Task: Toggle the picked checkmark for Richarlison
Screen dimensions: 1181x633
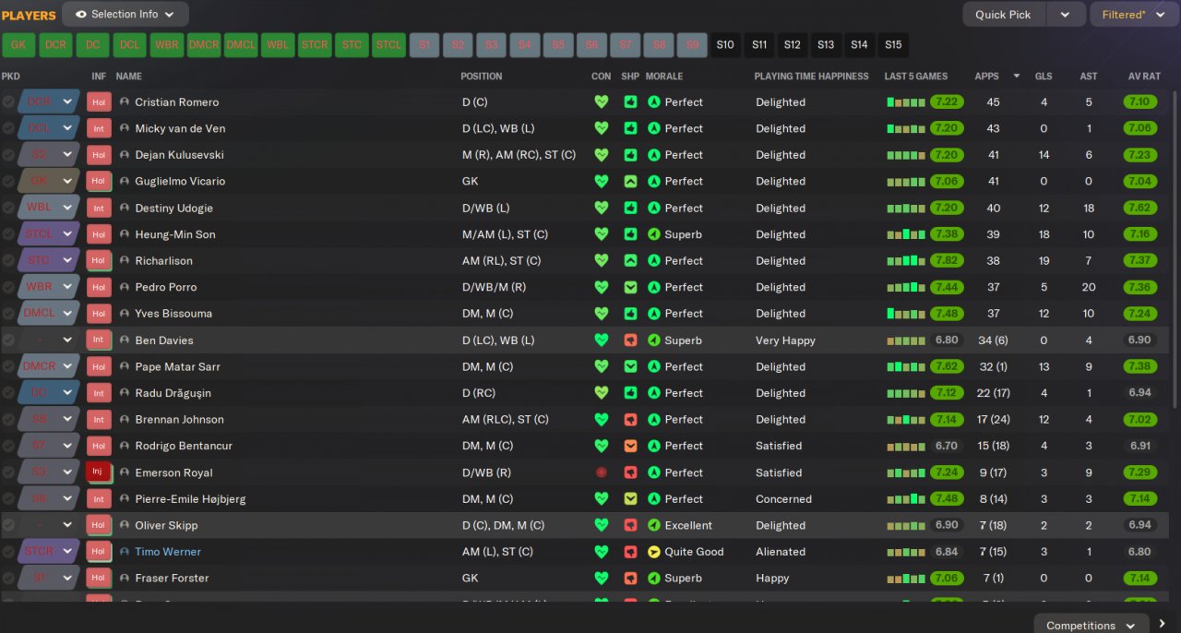Action: [x=8, y=261]
